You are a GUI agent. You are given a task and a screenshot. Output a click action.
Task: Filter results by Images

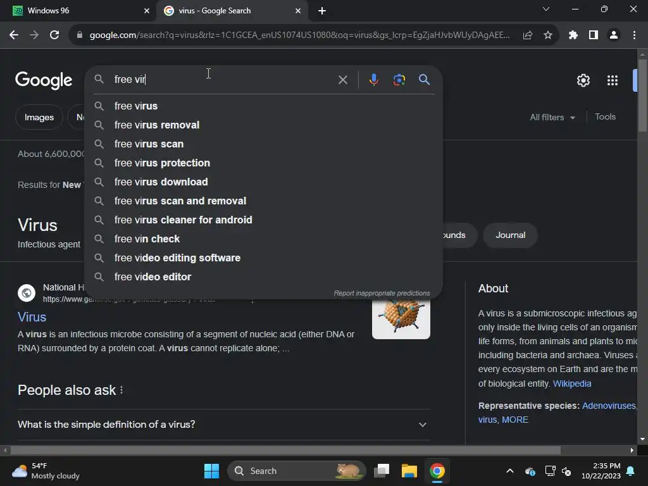tap(39, 117)
